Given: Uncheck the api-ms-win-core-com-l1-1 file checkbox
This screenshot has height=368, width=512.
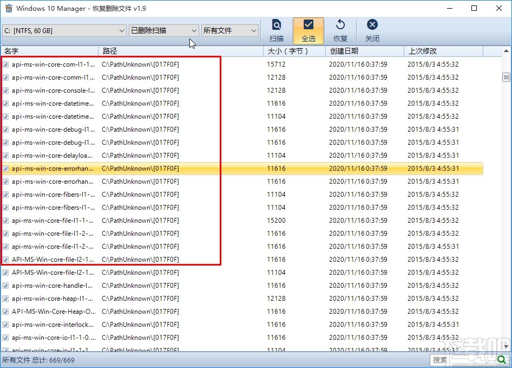Looking at the screenshot, I should point(6,64).
